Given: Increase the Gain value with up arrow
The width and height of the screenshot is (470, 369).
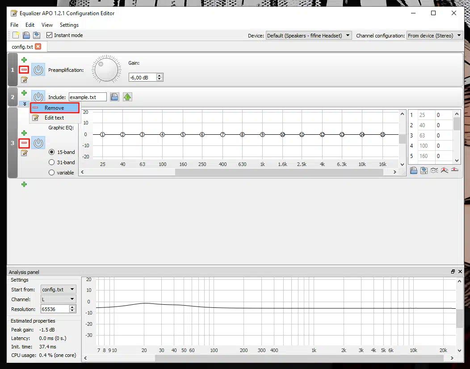Looking at the screenshot, I should coord(159,75).
